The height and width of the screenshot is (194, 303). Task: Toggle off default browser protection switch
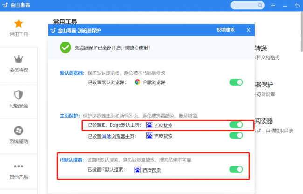[236, 83]
